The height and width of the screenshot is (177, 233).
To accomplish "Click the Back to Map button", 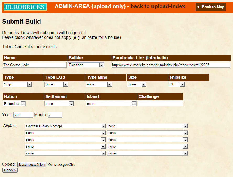I will pos(210,7).
